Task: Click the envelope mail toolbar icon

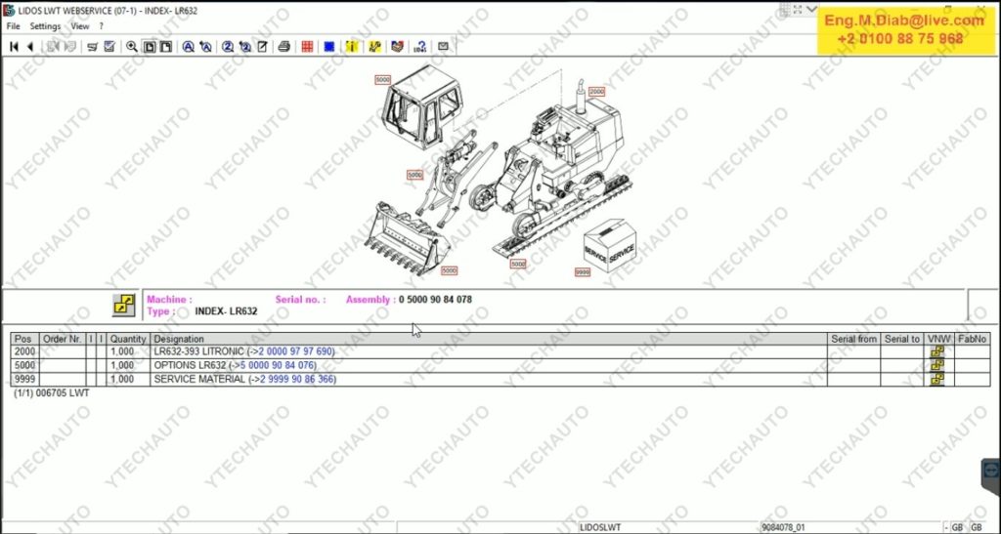Action: coord(443,47)
